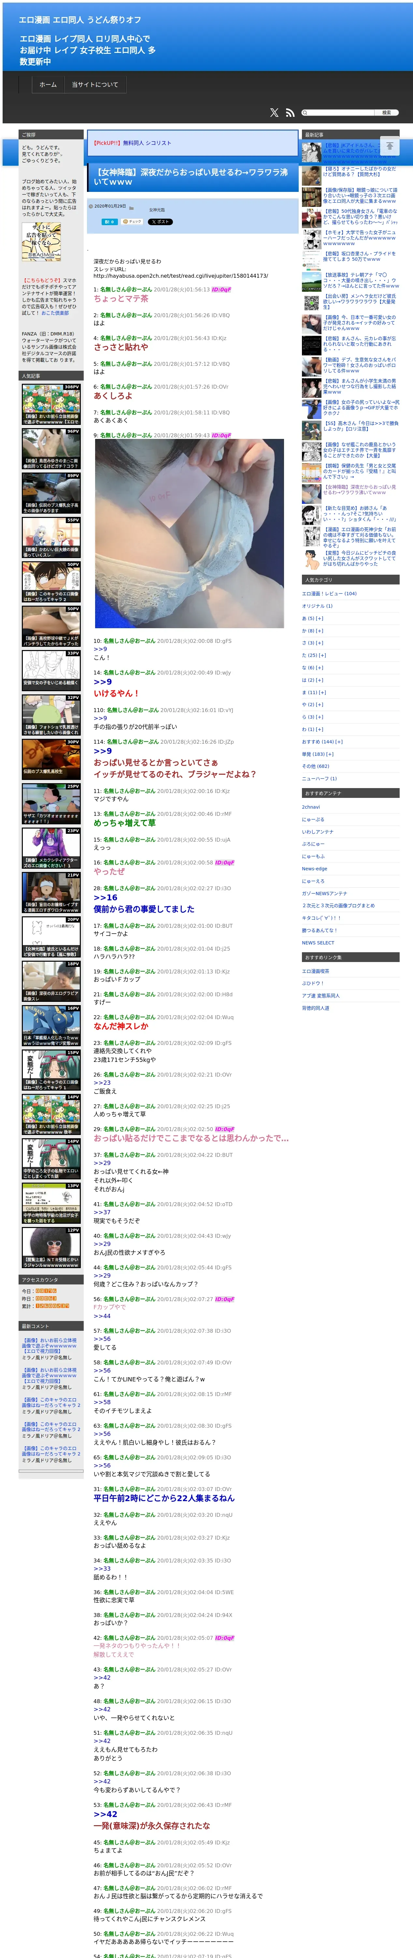
Task: Click the >>23 anchor in post 26
Action: pos(102,1083)
